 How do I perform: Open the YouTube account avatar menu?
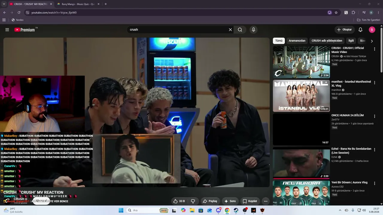[372, 30]
